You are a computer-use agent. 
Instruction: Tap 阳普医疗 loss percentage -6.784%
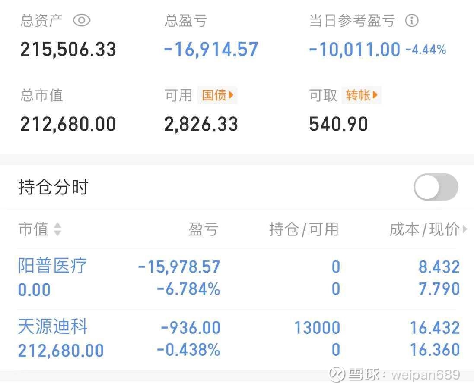click(188, 289)
